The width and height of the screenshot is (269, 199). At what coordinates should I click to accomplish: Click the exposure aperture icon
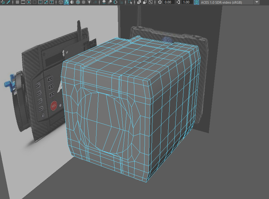pos(160,2)
